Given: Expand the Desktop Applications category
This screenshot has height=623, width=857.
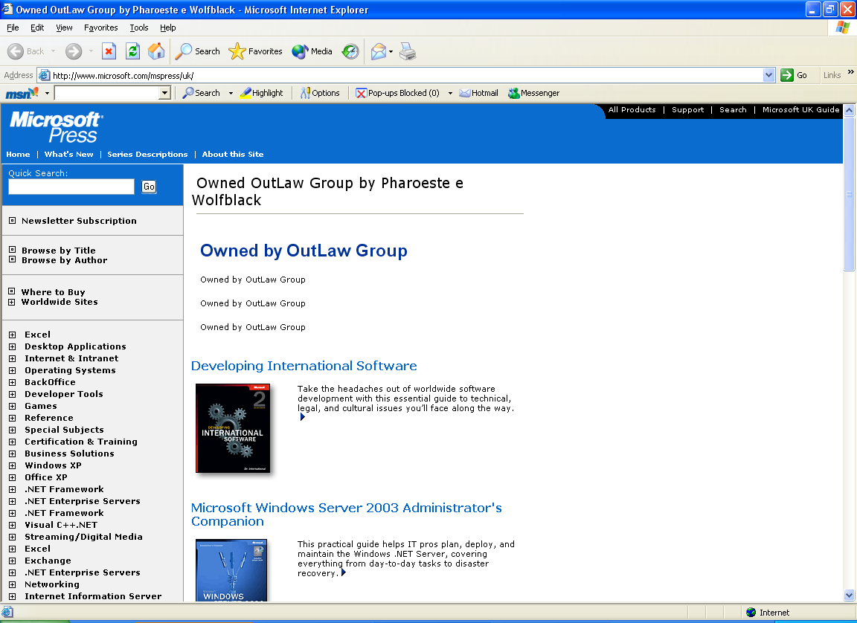Looking at the screenshot, I should point(12,346).
